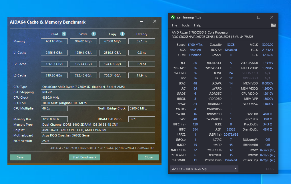Close the ZenTimings window
Image resolution: width=291 pixels, height=184 pixels.
(272, 17)
